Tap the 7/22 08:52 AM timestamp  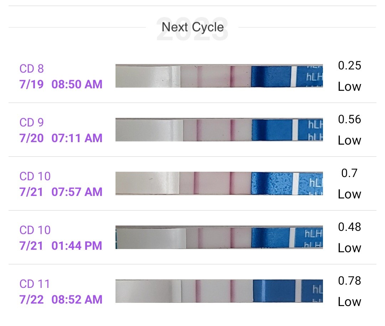(61, 300)
